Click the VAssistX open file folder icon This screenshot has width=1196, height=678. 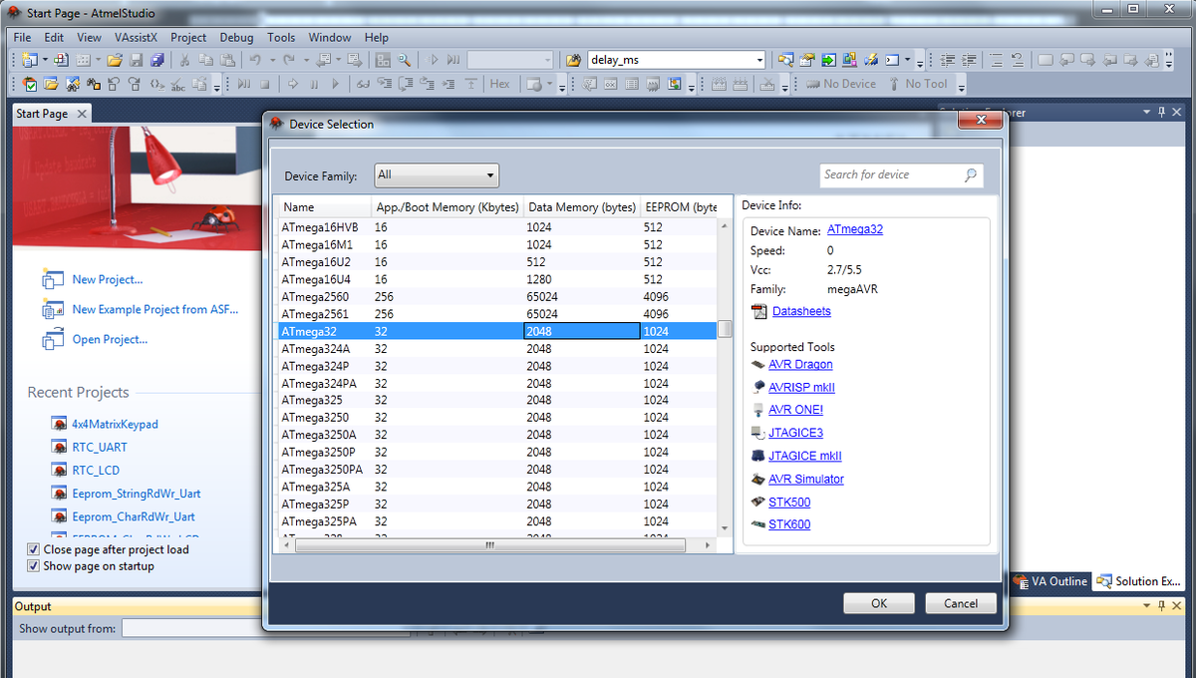pyautogui.click(x=51, y=84)
